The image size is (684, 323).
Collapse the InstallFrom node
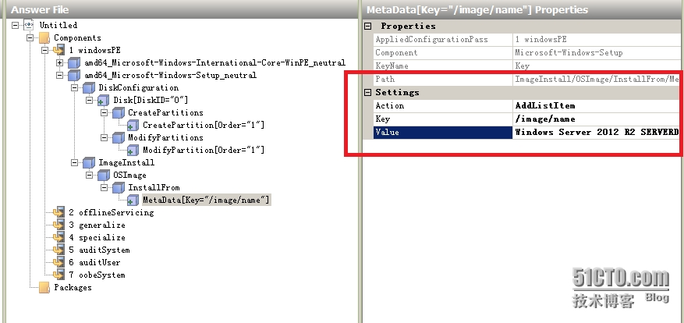tap(105, 188)
